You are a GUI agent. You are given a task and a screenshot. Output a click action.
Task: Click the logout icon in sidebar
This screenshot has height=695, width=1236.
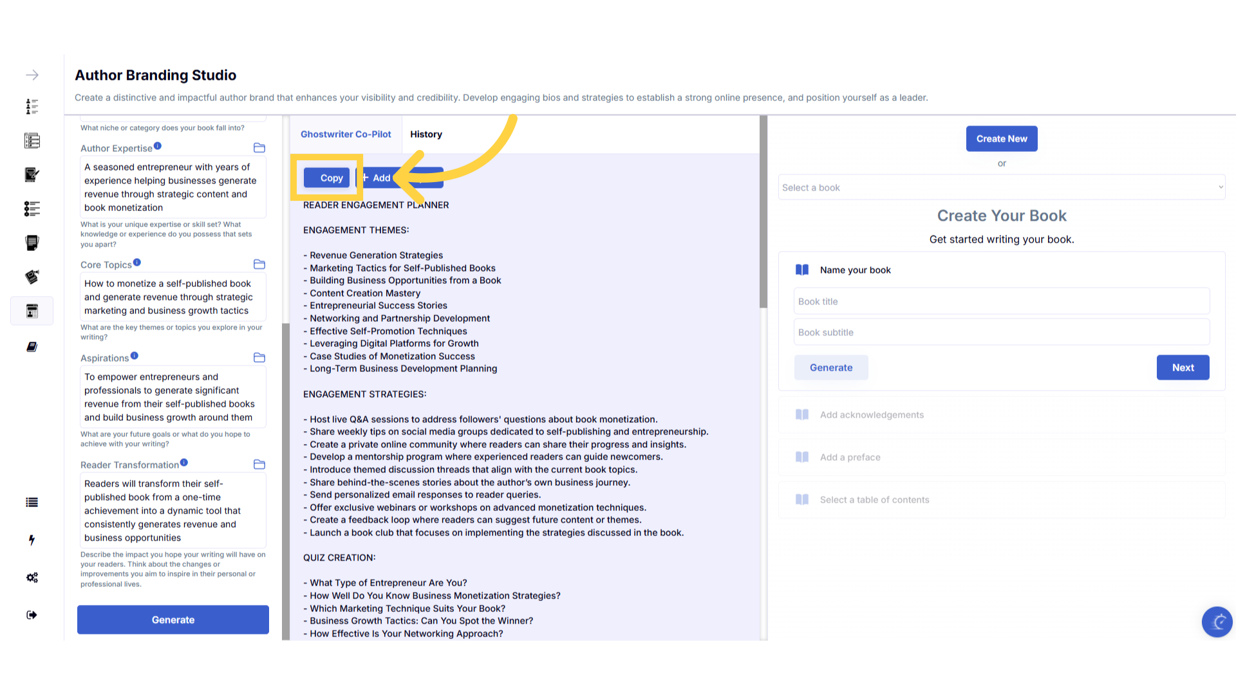32,615
